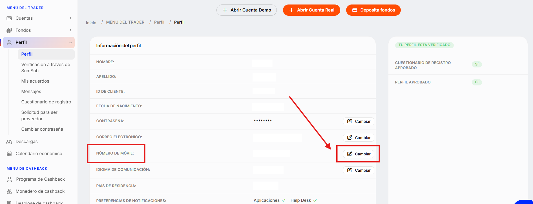Change the correo electrónico via Cambiar
This screenshot has height=204, width=533.
(x=359, y=138)
